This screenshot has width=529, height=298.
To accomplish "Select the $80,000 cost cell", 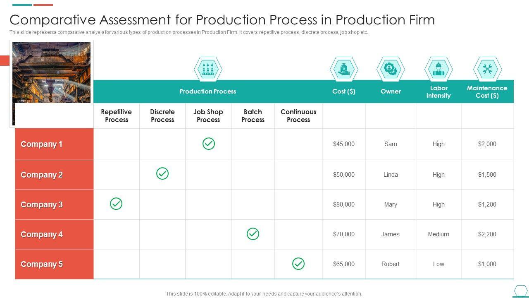I will click(x=344, y=204).
